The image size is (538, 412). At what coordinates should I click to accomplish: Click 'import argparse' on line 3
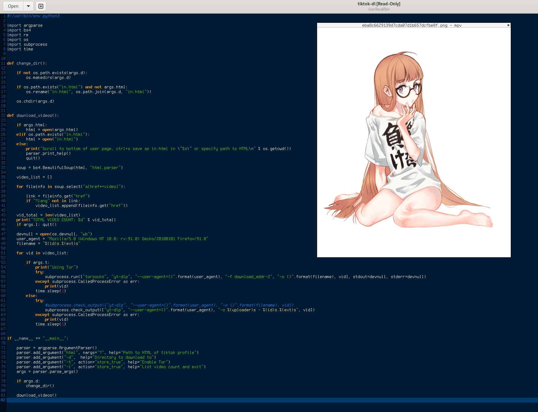pos(25,25)
